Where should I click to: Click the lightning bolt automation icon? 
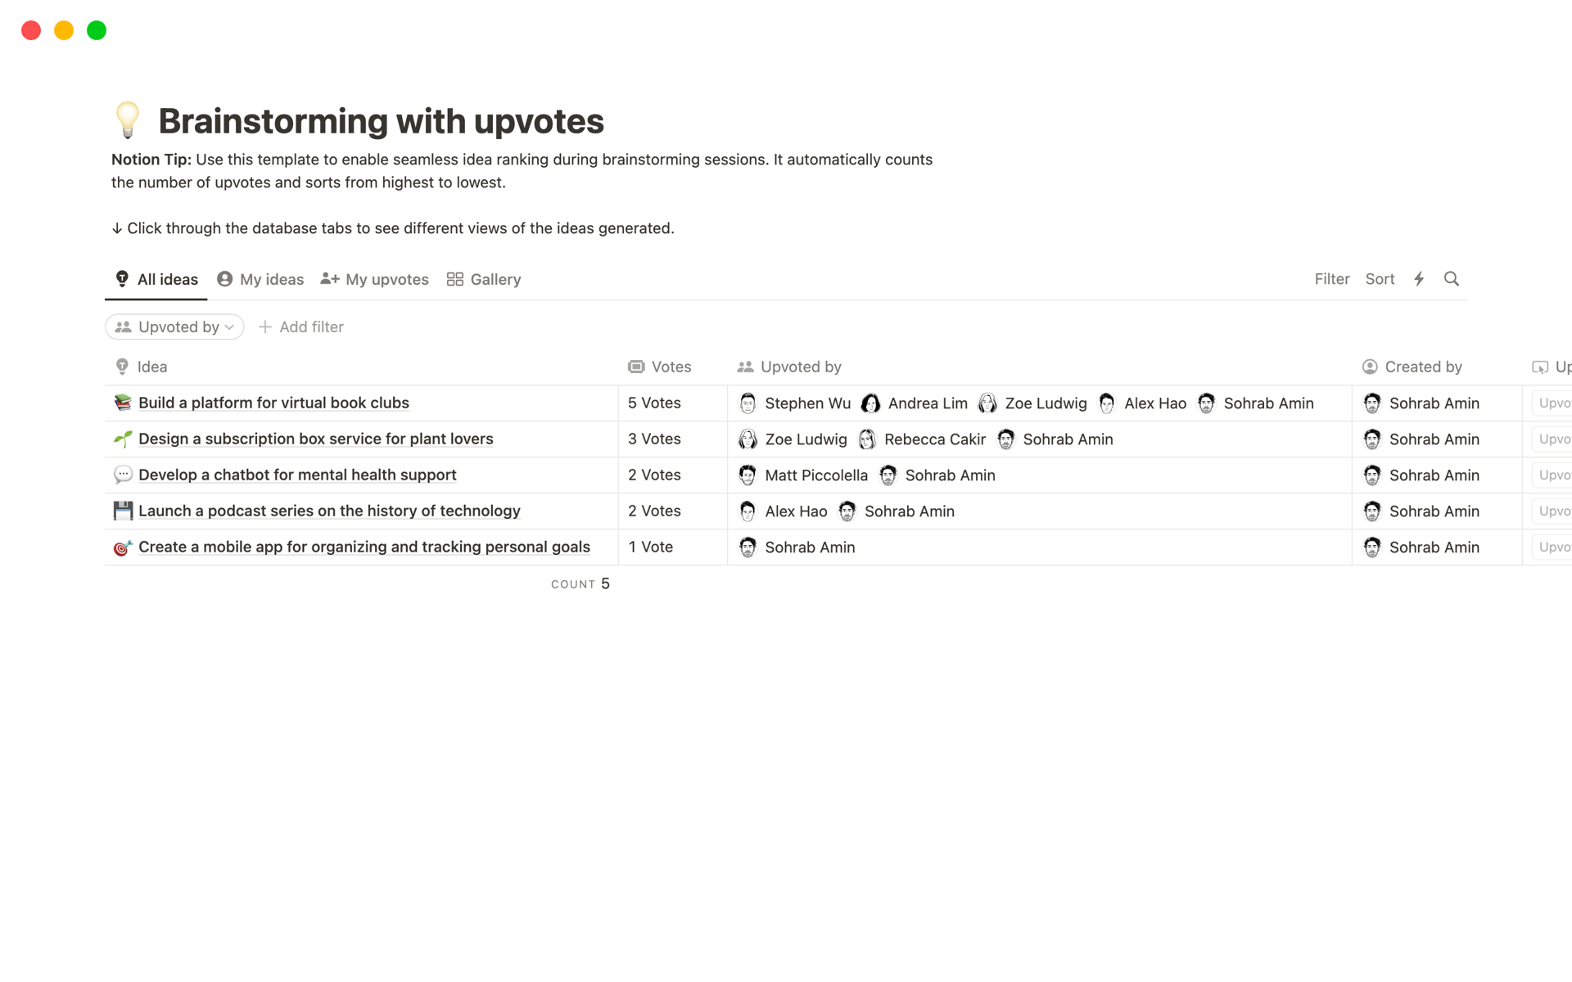pos(1419,278)
